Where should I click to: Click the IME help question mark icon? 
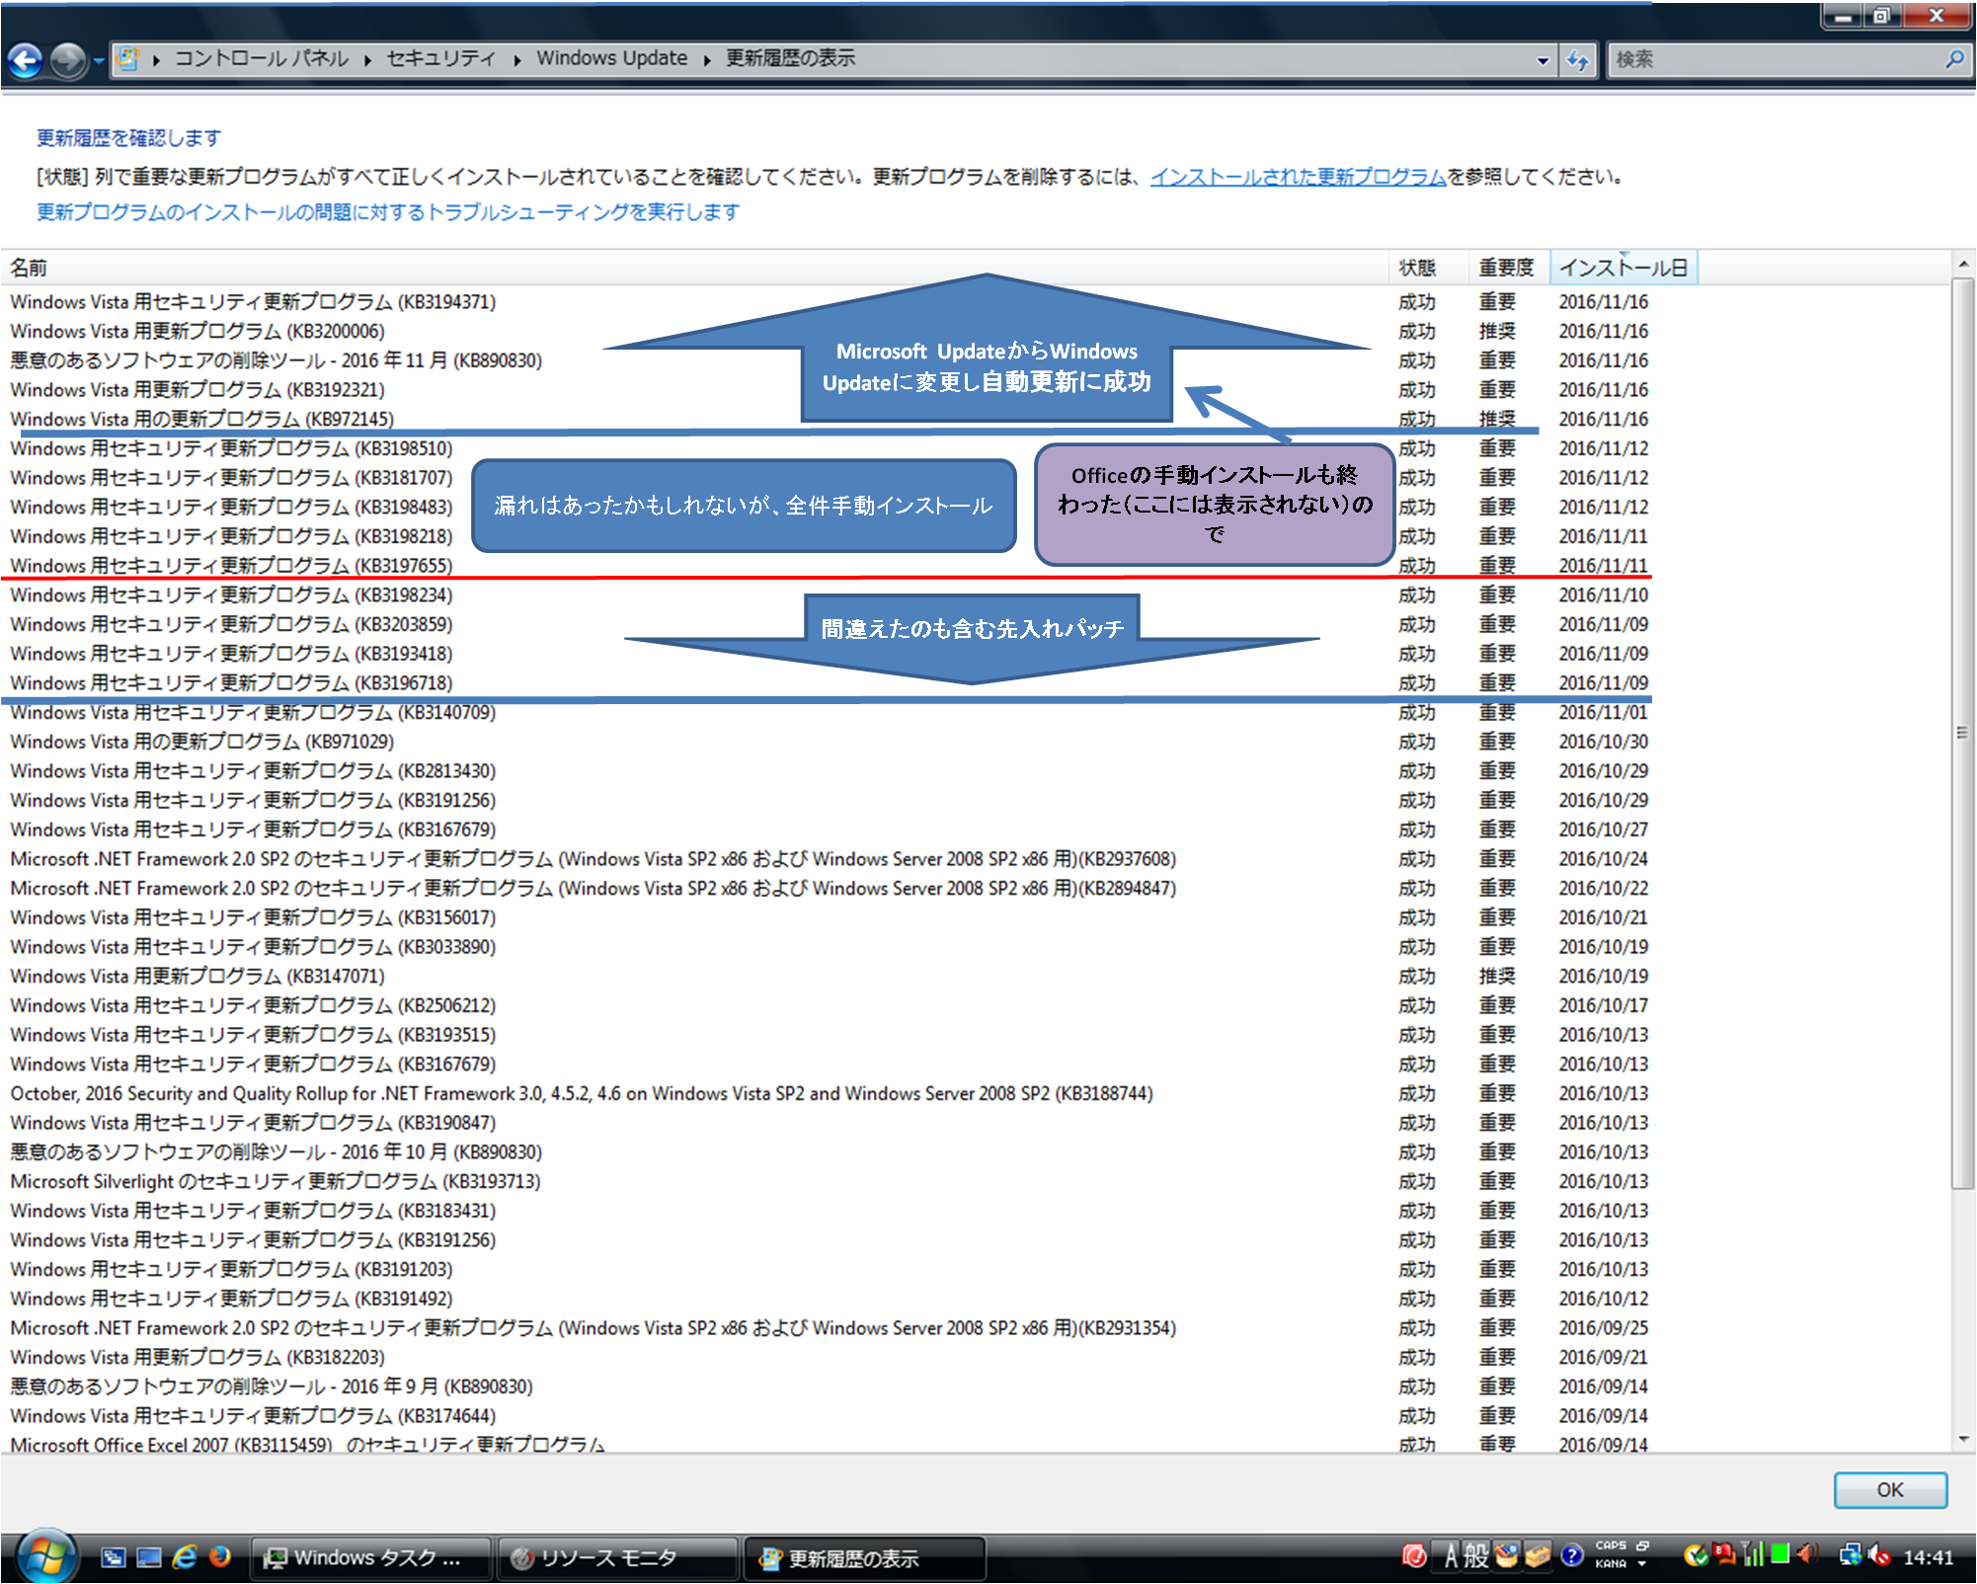pos(1572,1556)
